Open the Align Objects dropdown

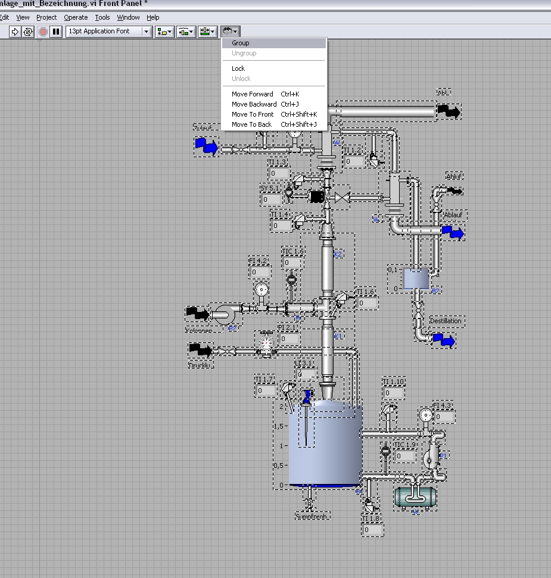(164, 32)
